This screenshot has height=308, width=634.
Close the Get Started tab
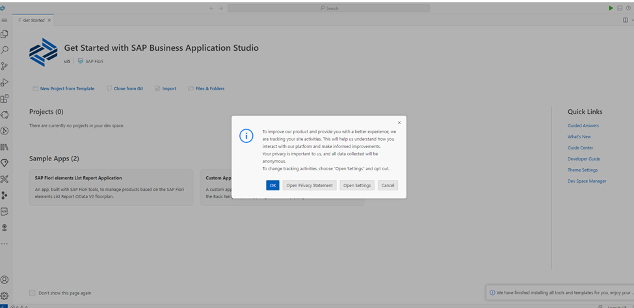pos(49,20)
